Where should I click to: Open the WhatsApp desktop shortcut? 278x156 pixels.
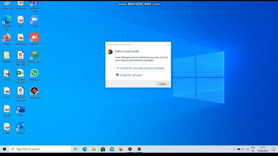click(x=34, y=75)
